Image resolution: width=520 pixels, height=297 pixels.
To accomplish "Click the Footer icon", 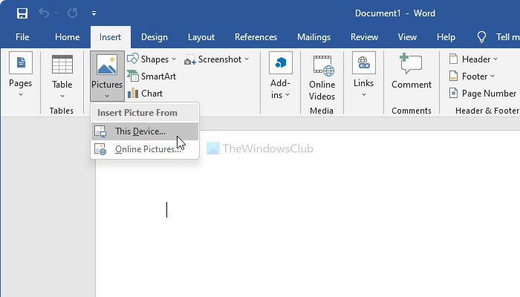I will [453, 76].
